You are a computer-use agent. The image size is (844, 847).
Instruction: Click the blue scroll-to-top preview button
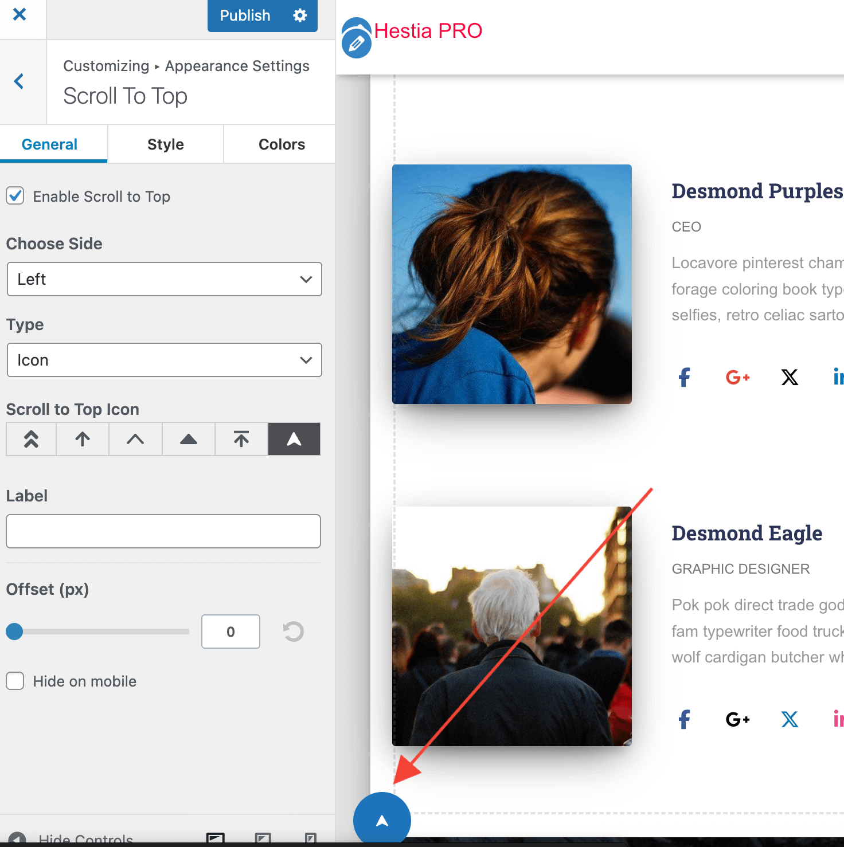click(x=382, y=820)
